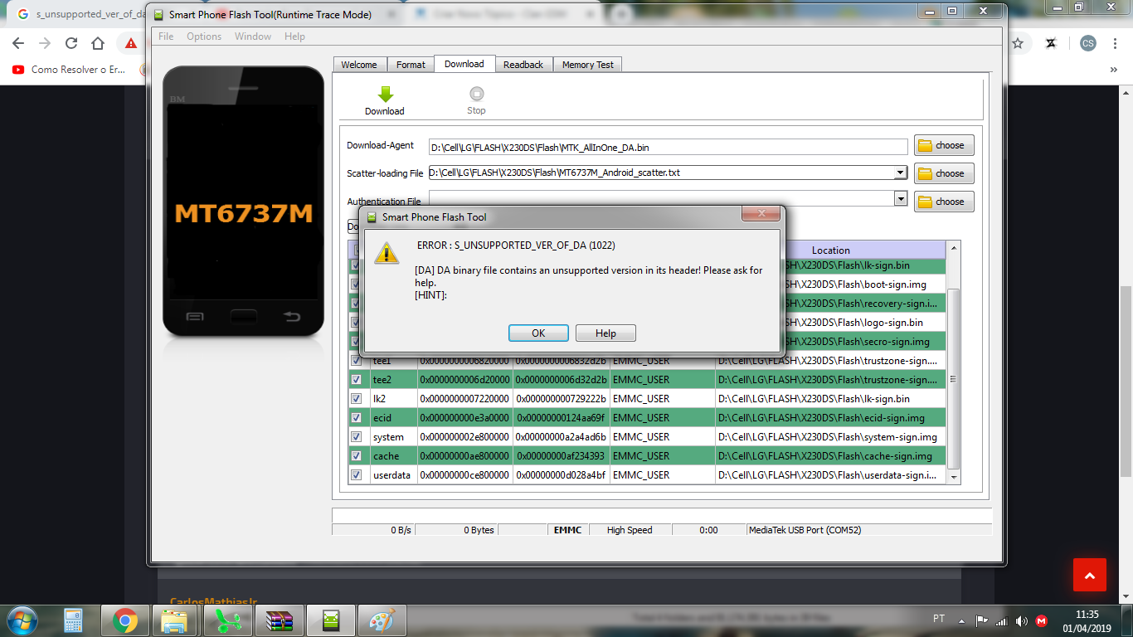Click the Chrome extension icon beside the star
The width and height of the screenshot is (1133, 637).
pyautogui.click(x=1051, y=43)
